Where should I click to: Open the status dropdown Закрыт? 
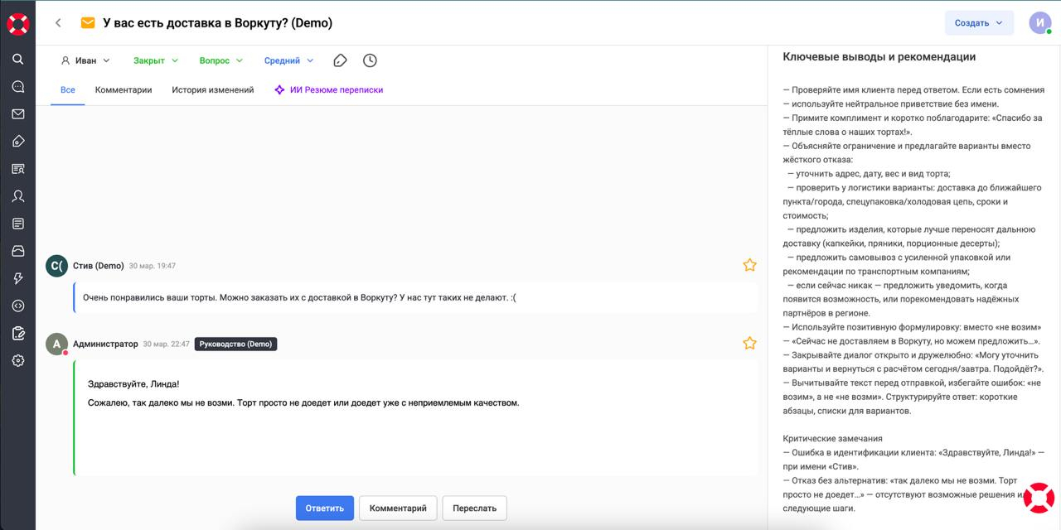155,60
